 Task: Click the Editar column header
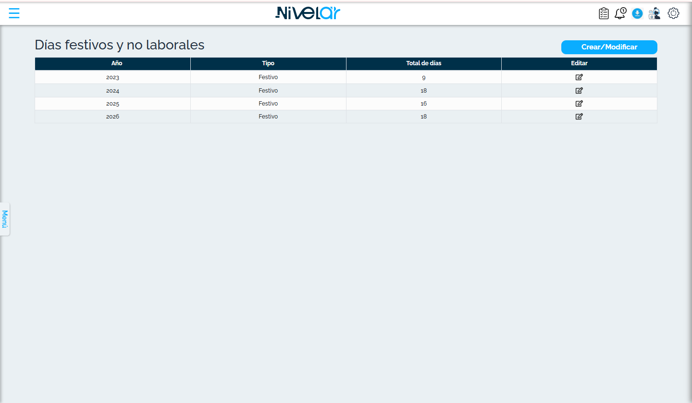pos(579,63)
